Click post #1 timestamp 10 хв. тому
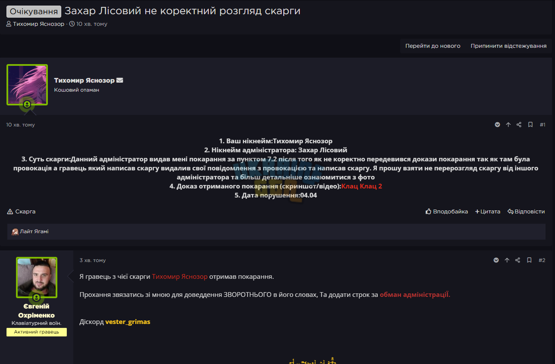Viewport: 555px width, 364px height. point(20,125)
